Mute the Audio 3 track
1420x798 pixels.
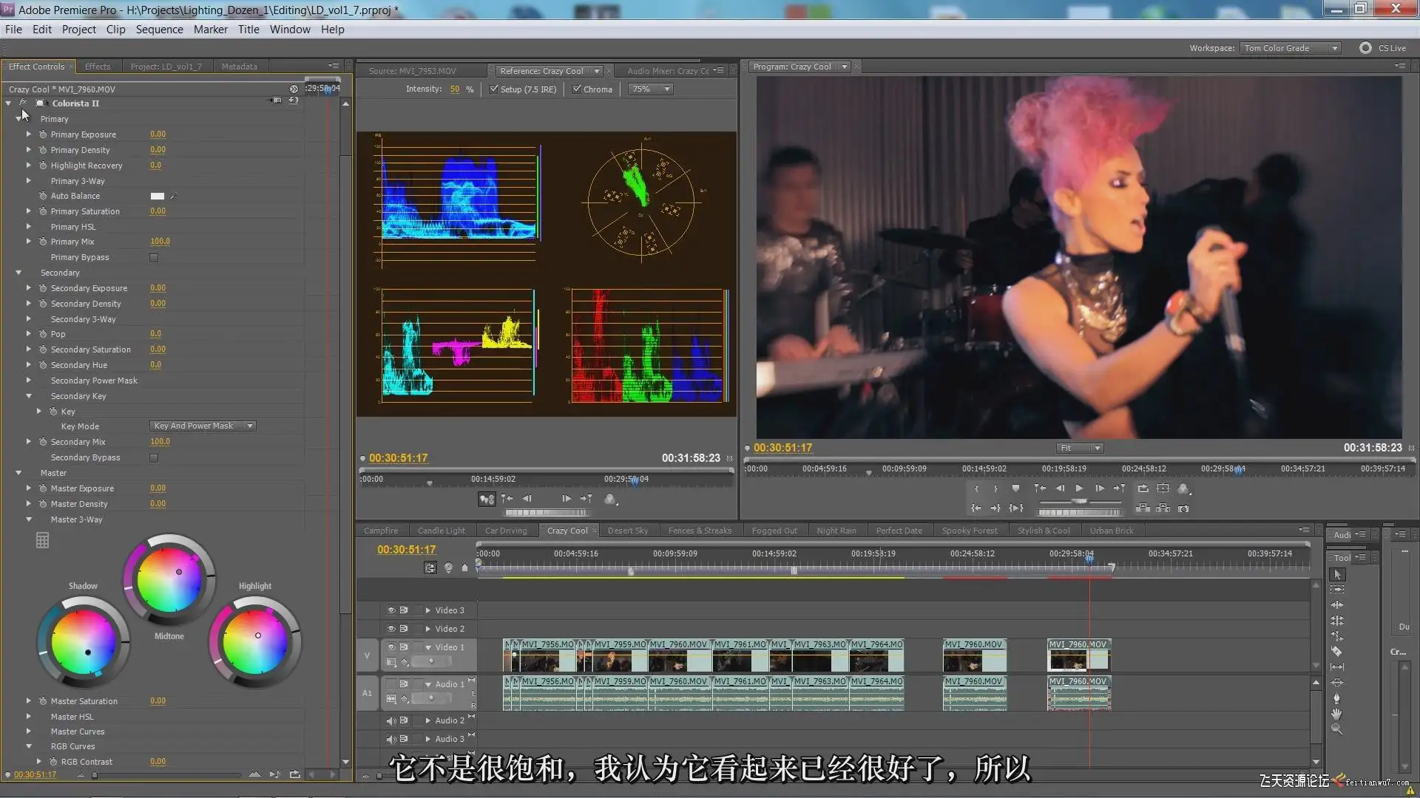tap(391, 739)
